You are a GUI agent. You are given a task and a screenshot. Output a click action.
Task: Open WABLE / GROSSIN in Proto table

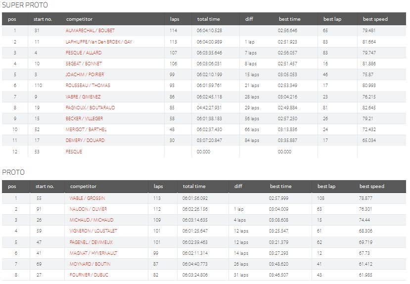(x=87, y=198)
